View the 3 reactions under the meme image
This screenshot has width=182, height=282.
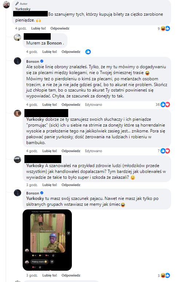[x=164, y=275]
